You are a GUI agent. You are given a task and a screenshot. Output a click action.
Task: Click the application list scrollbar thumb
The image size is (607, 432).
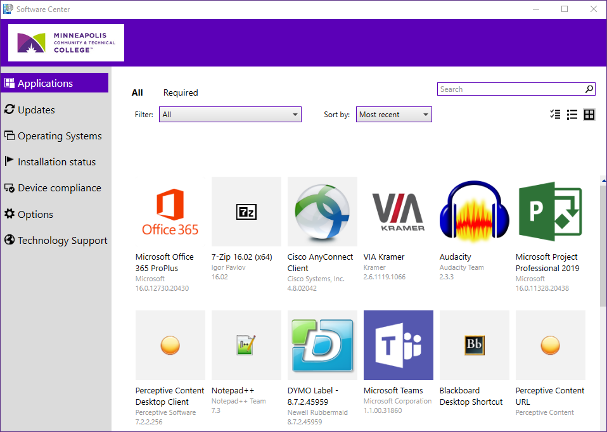point(604,245)
